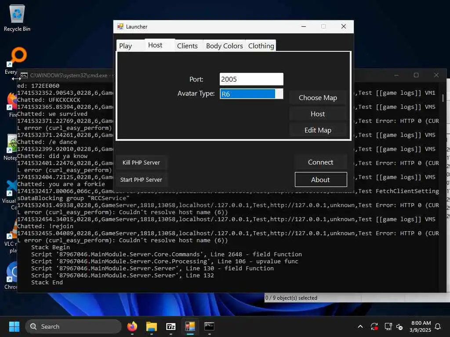Image resolution: width=450 pixels, height=337 pixels.
Task: Open the notification bell icon
Action: (438, 326)
